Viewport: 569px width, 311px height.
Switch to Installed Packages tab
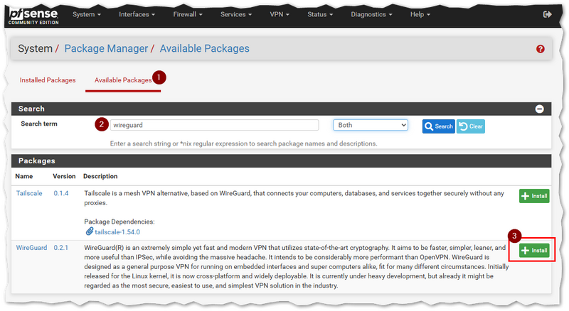coord(48,80)
